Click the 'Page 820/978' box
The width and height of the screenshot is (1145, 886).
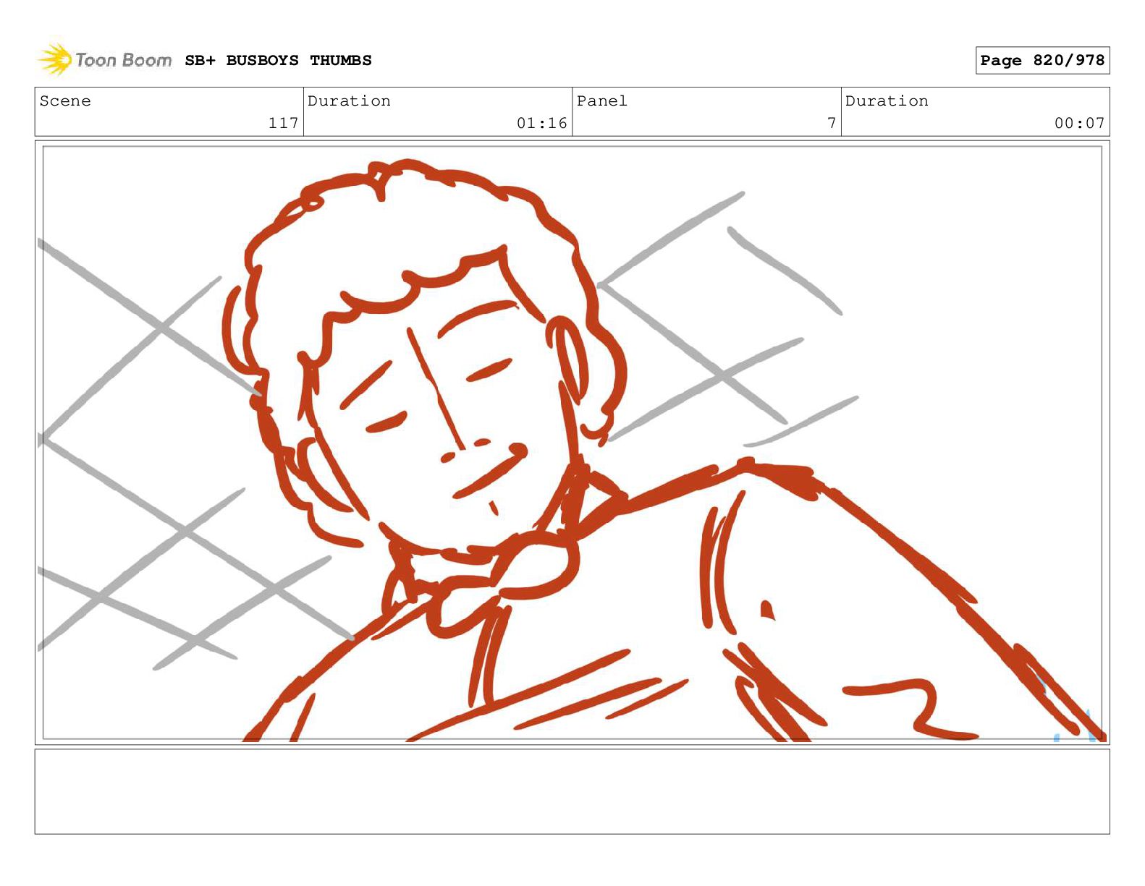pos(1042,61)
